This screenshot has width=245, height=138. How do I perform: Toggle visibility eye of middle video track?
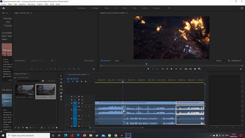pyautogui.click(x=82, y=100)
